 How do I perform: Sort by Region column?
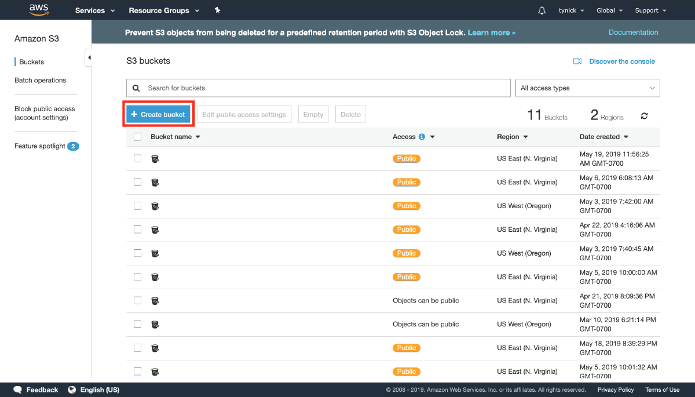(512, 137)
